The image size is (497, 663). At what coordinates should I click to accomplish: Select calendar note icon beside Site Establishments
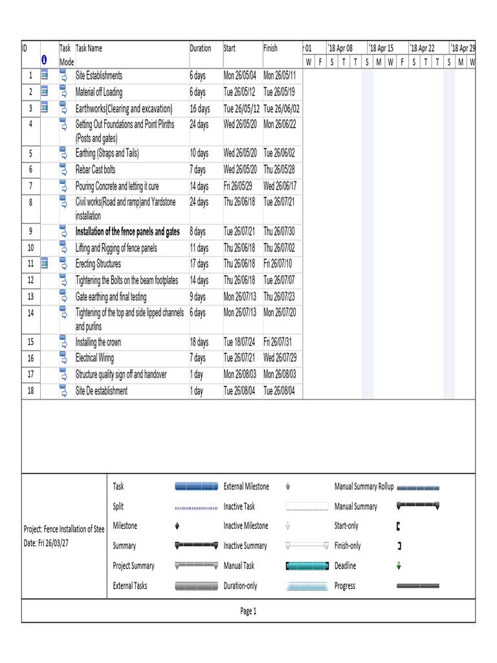pyautogui.click(x=45, y=75)
